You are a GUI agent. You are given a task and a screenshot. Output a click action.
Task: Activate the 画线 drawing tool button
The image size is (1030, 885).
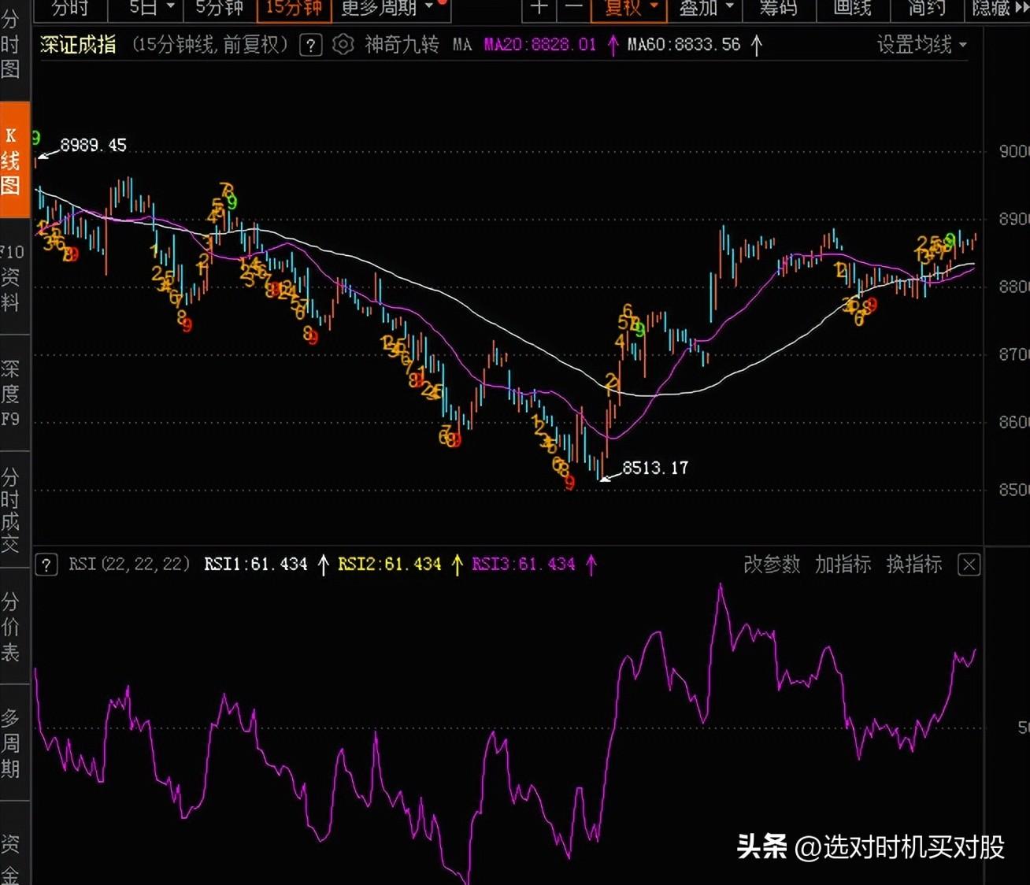[853, 9]
